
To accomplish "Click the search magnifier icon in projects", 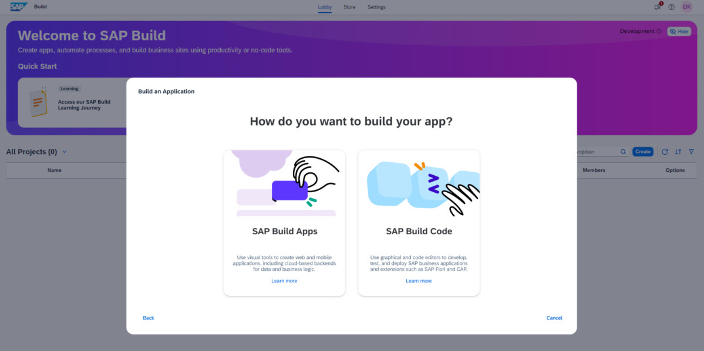I will pos(623,152).
